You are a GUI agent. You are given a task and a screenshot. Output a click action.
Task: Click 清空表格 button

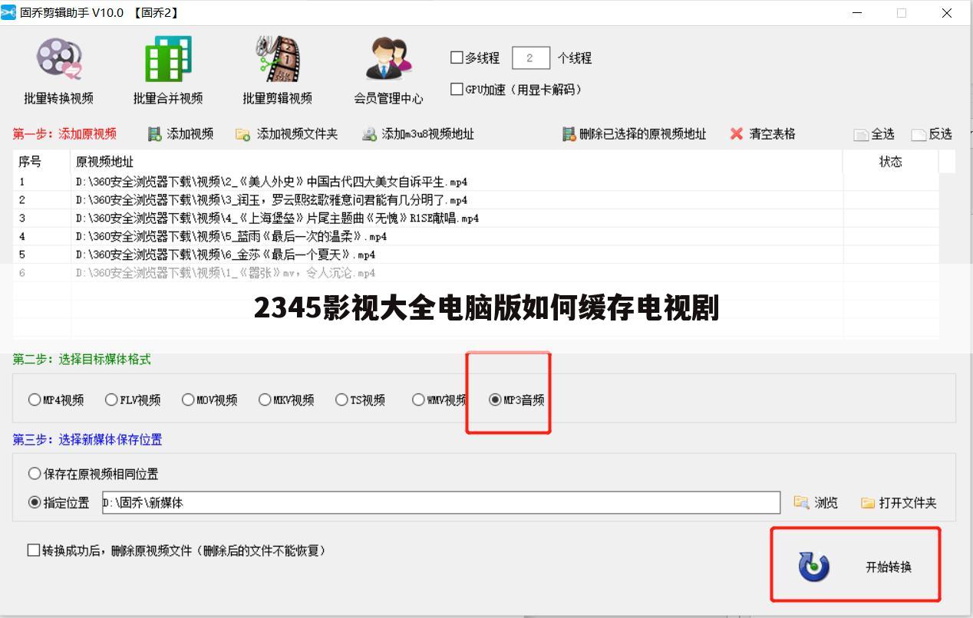point(762,134)
